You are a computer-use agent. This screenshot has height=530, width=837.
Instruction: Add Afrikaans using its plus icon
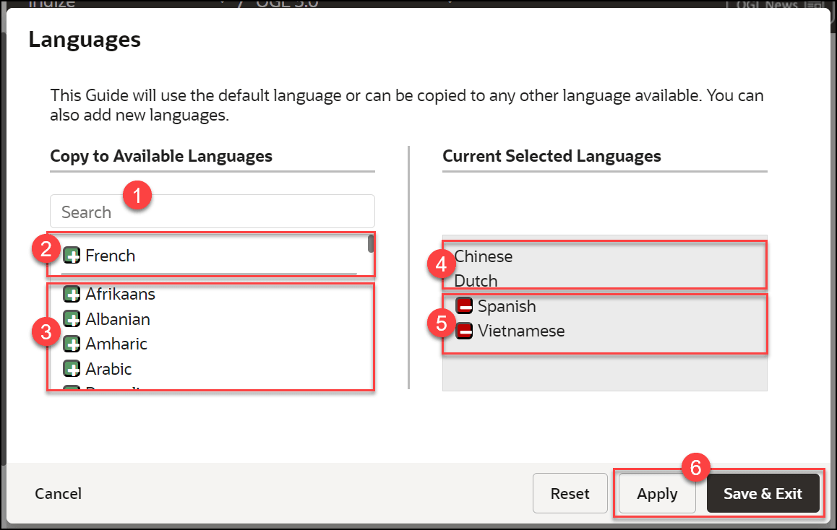coord(72,294)
